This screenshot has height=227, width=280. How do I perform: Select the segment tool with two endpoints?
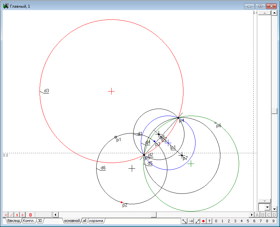[184, 221]
